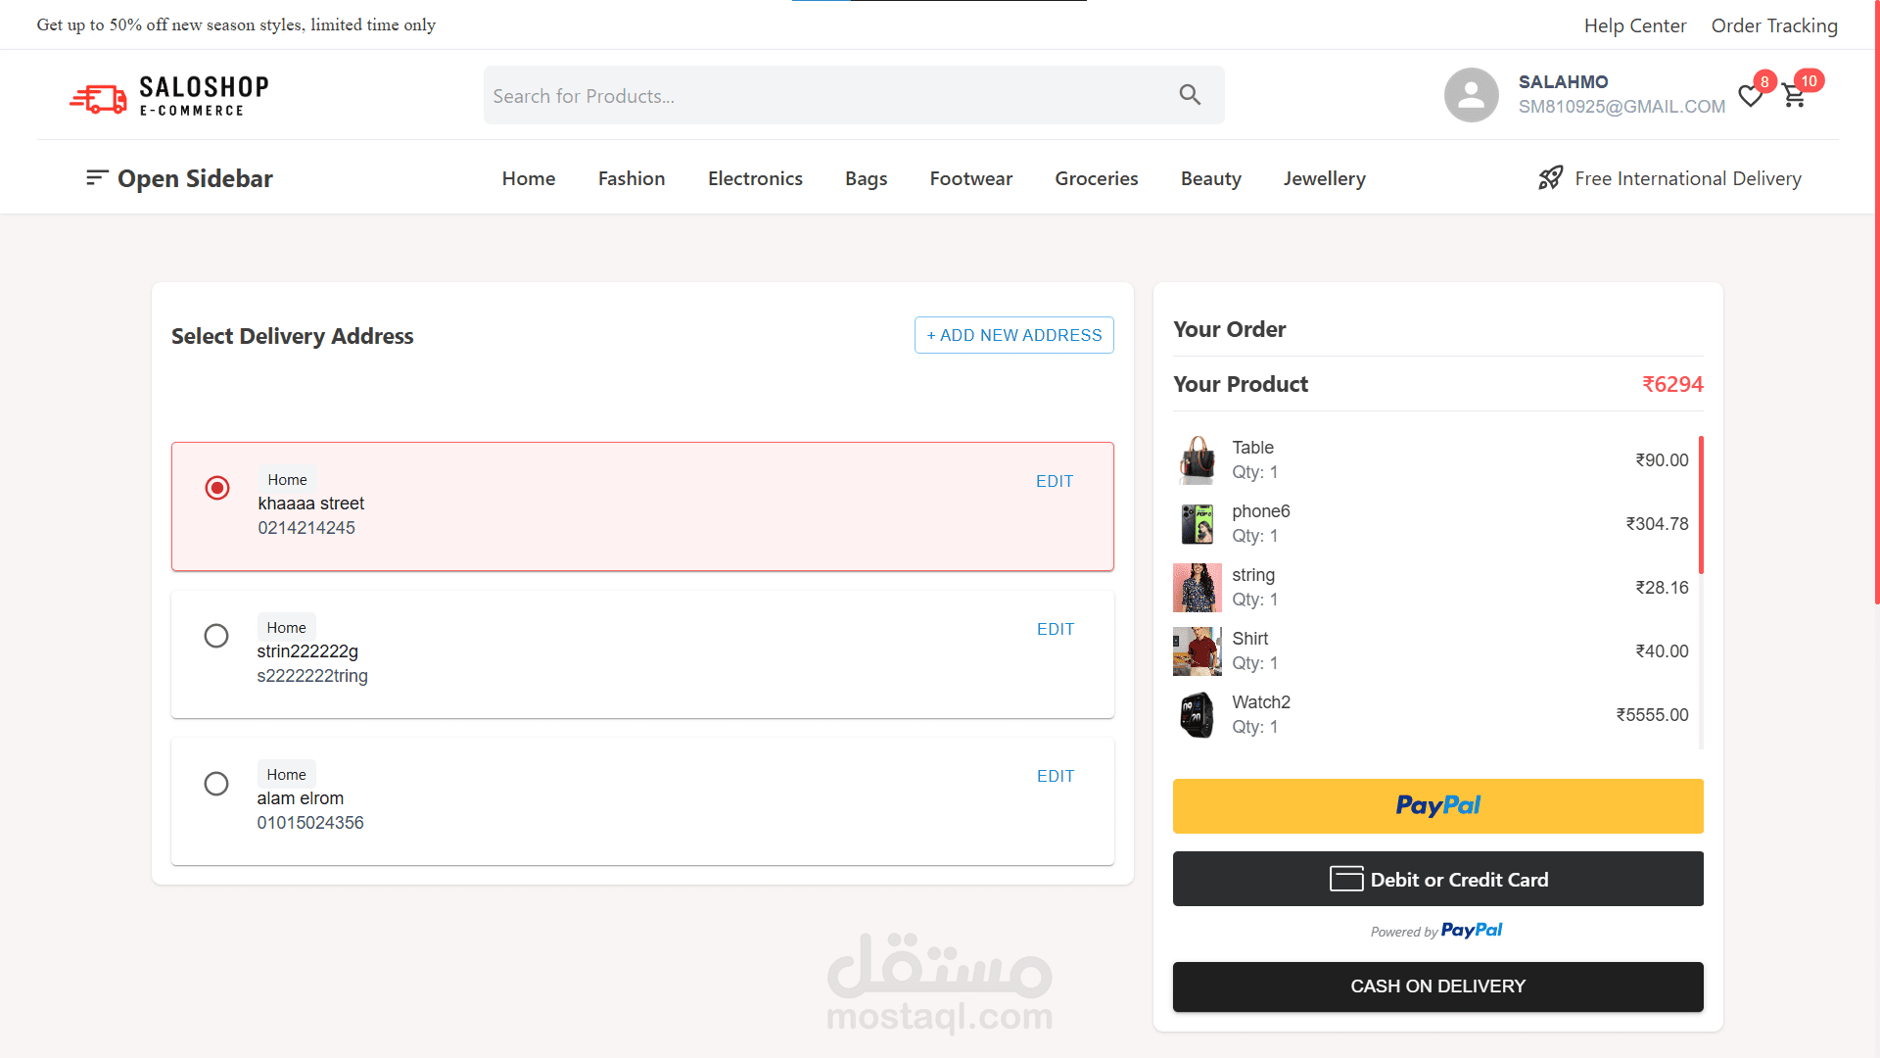Click the Saloshop truck logo
This screenshot has width=1880, height=1058.
(x=98, y=98)
